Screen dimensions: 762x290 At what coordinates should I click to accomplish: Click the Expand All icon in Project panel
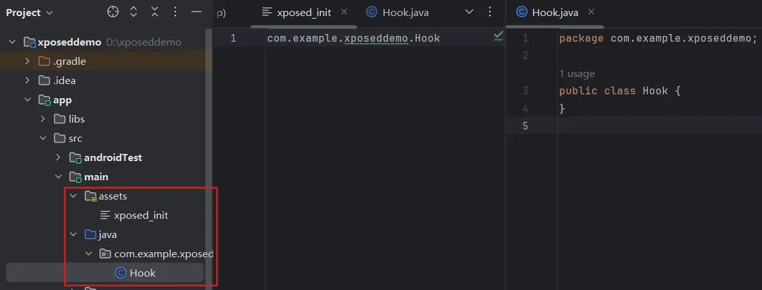(134, 12)
